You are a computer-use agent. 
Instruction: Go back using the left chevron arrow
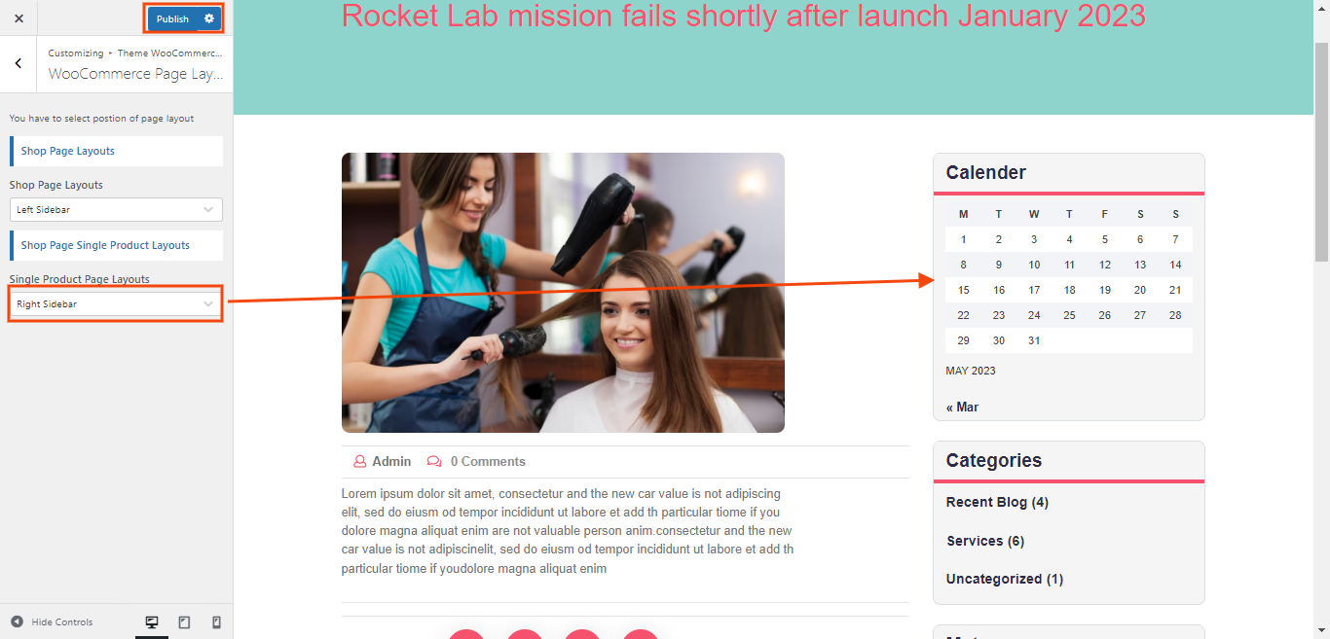coord(18,63)
